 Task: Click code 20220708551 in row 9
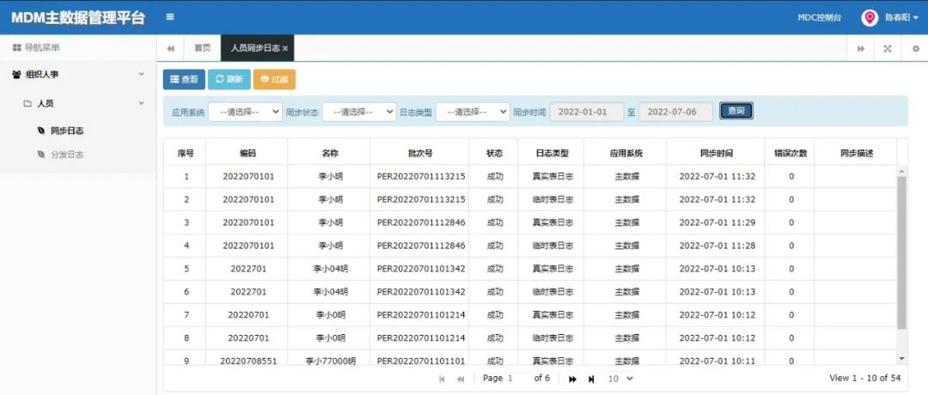coord(248,361)
